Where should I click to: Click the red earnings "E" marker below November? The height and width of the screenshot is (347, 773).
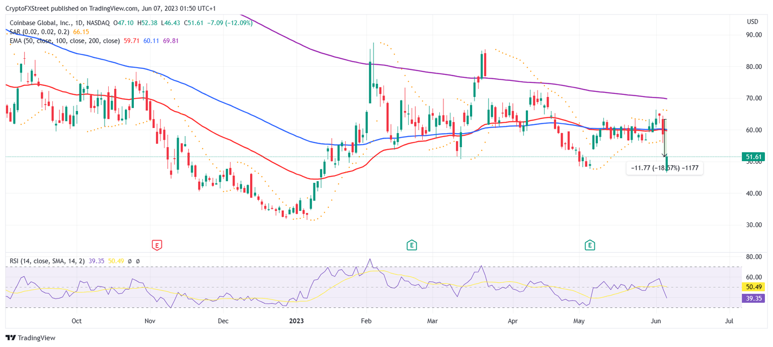click(156, 246)
